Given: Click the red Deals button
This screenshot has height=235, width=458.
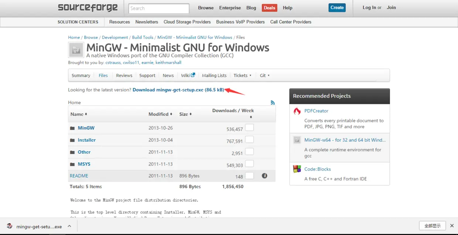Looking at the screenshot, I should (x=270, y=8).
